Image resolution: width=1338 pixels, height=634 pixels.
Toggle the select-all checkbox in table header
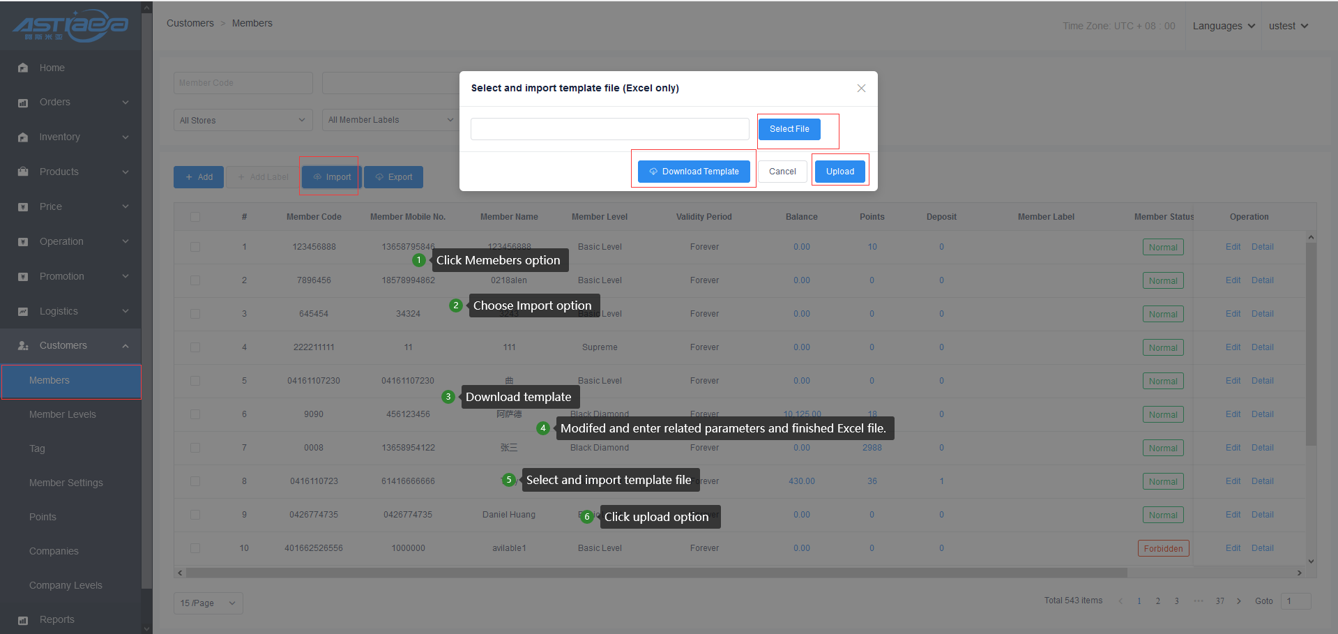click(195, 217)
